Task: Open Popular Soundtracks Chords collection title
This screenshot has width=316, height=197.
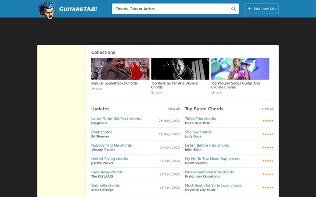Action: 114,83
